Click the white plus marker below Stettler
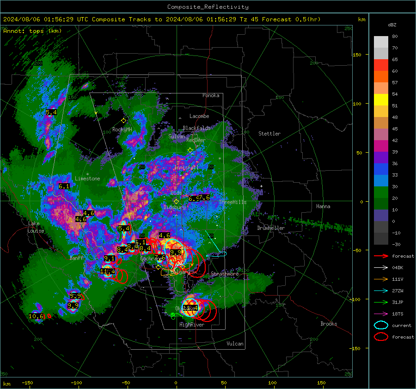This screenshot has width=416, height=389. coord(261,186)
